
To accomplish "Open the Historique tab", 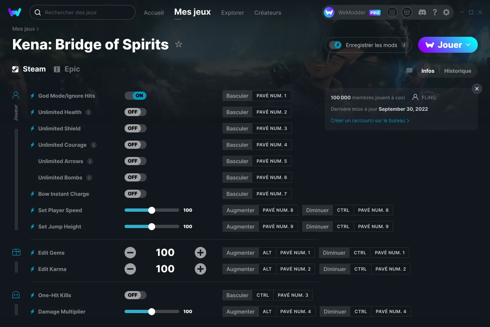I will [458, 71].
